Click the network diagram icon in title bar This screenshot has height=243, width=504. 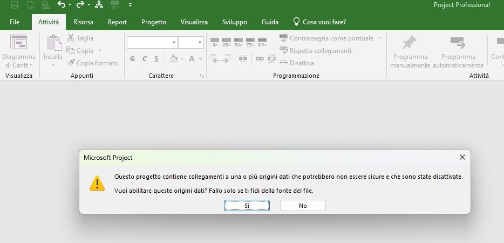pyautogui.click(x=99, y=4)
